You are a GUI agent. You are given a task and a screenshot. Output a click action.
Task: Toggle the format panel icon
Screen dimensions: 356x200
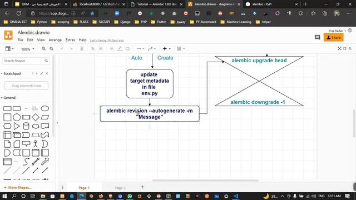click(345, 48)
